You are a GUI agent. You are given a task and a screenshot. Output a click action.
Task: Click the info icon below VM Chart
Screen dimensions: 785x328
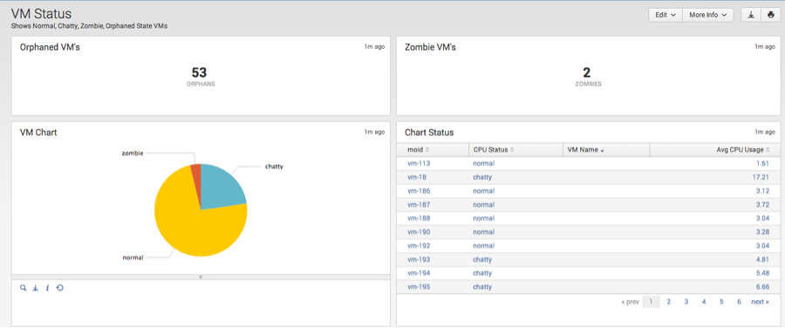(x=47, y=288)
